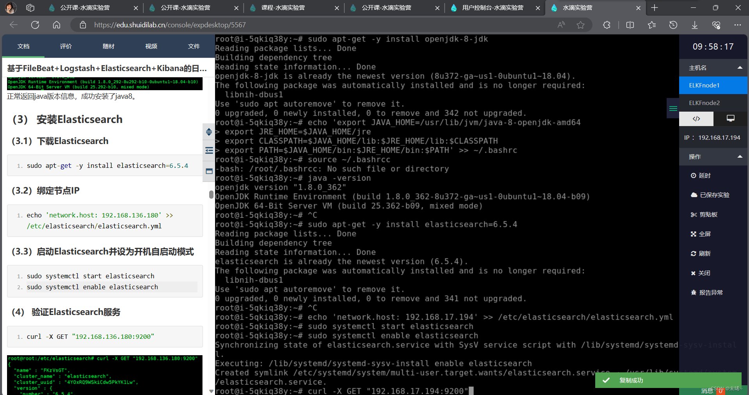749x395 pixels.
Task: Switch to the 随材 tab
Action: 109,46
